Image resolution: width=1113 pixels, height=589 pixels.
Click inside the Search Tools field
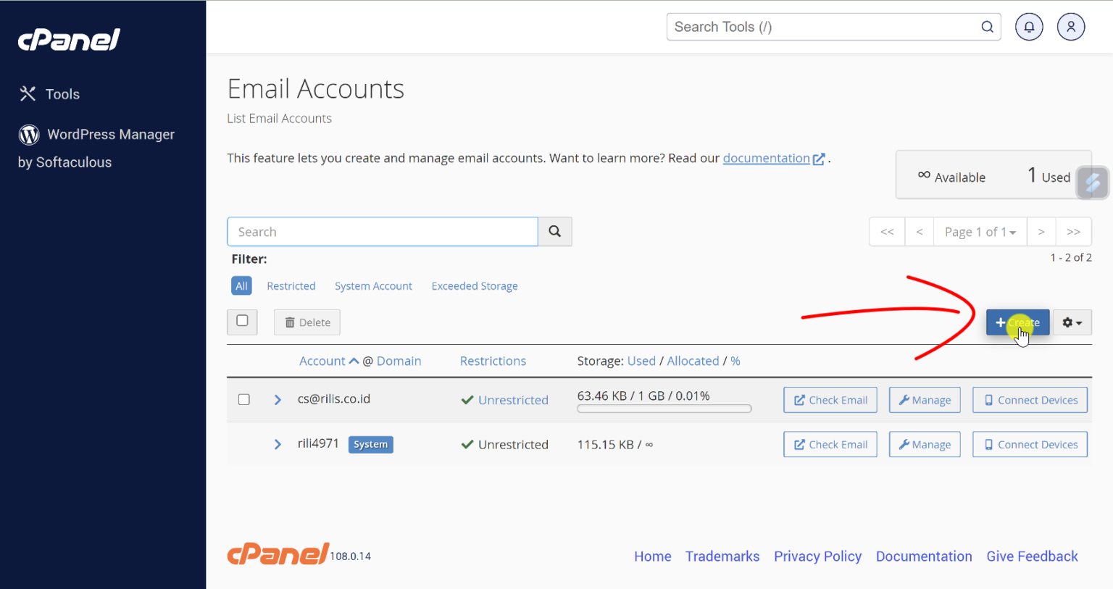point(797,26)
